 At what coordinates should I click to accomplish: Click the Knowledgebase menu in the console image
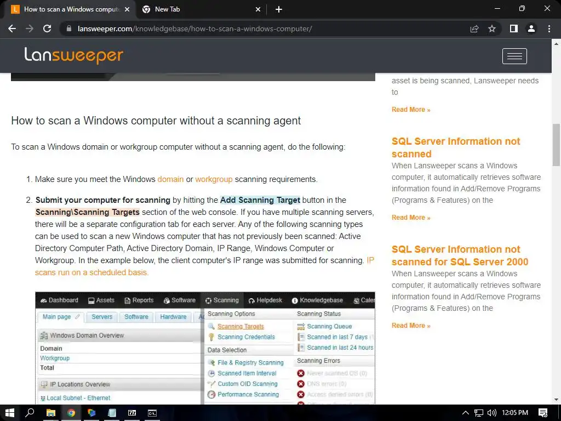pyautogui.click(x=317, y=300)
